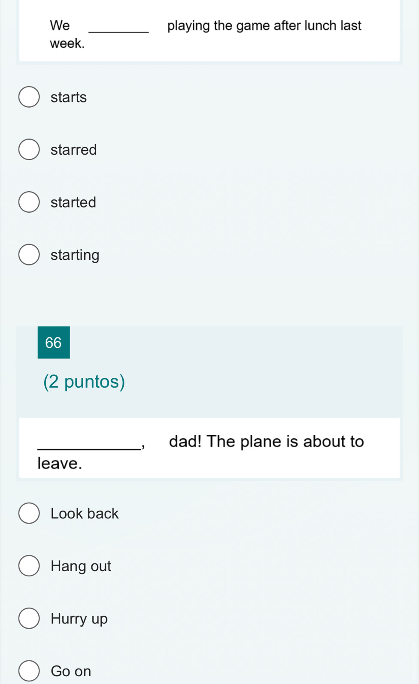The image size is (419, 684).
Task: Click the 'Look back' answer label text
Action: coord(85,514)
